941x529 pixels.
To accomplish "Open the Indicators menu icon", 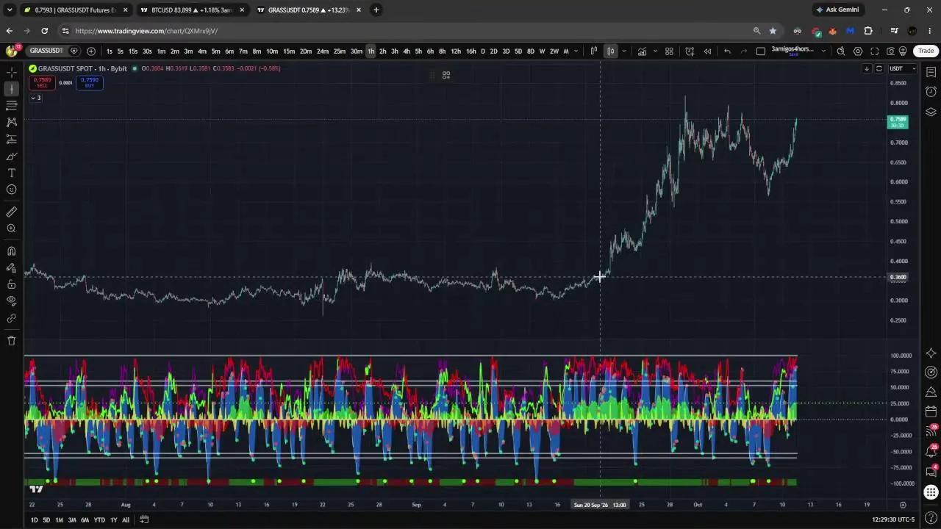I will (x=642, y=51).
